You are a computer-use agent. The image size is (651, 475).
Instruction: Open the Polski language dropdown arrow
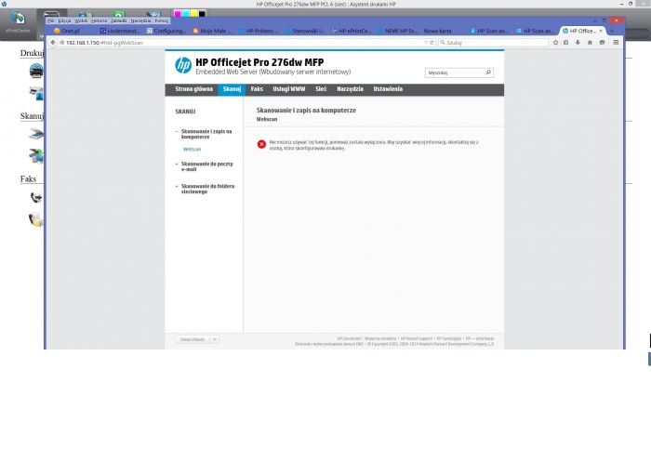tap(215, 339)
